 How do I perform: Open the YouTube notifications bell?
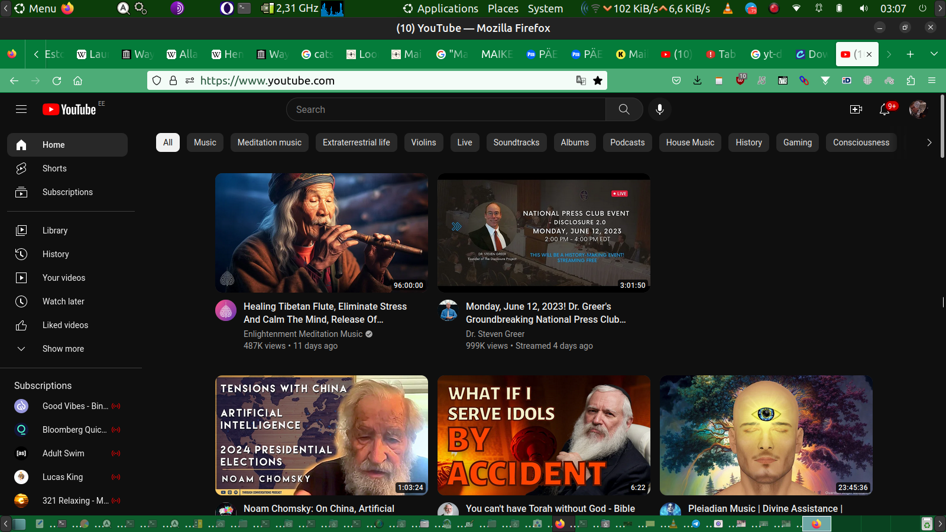[885, 109]
